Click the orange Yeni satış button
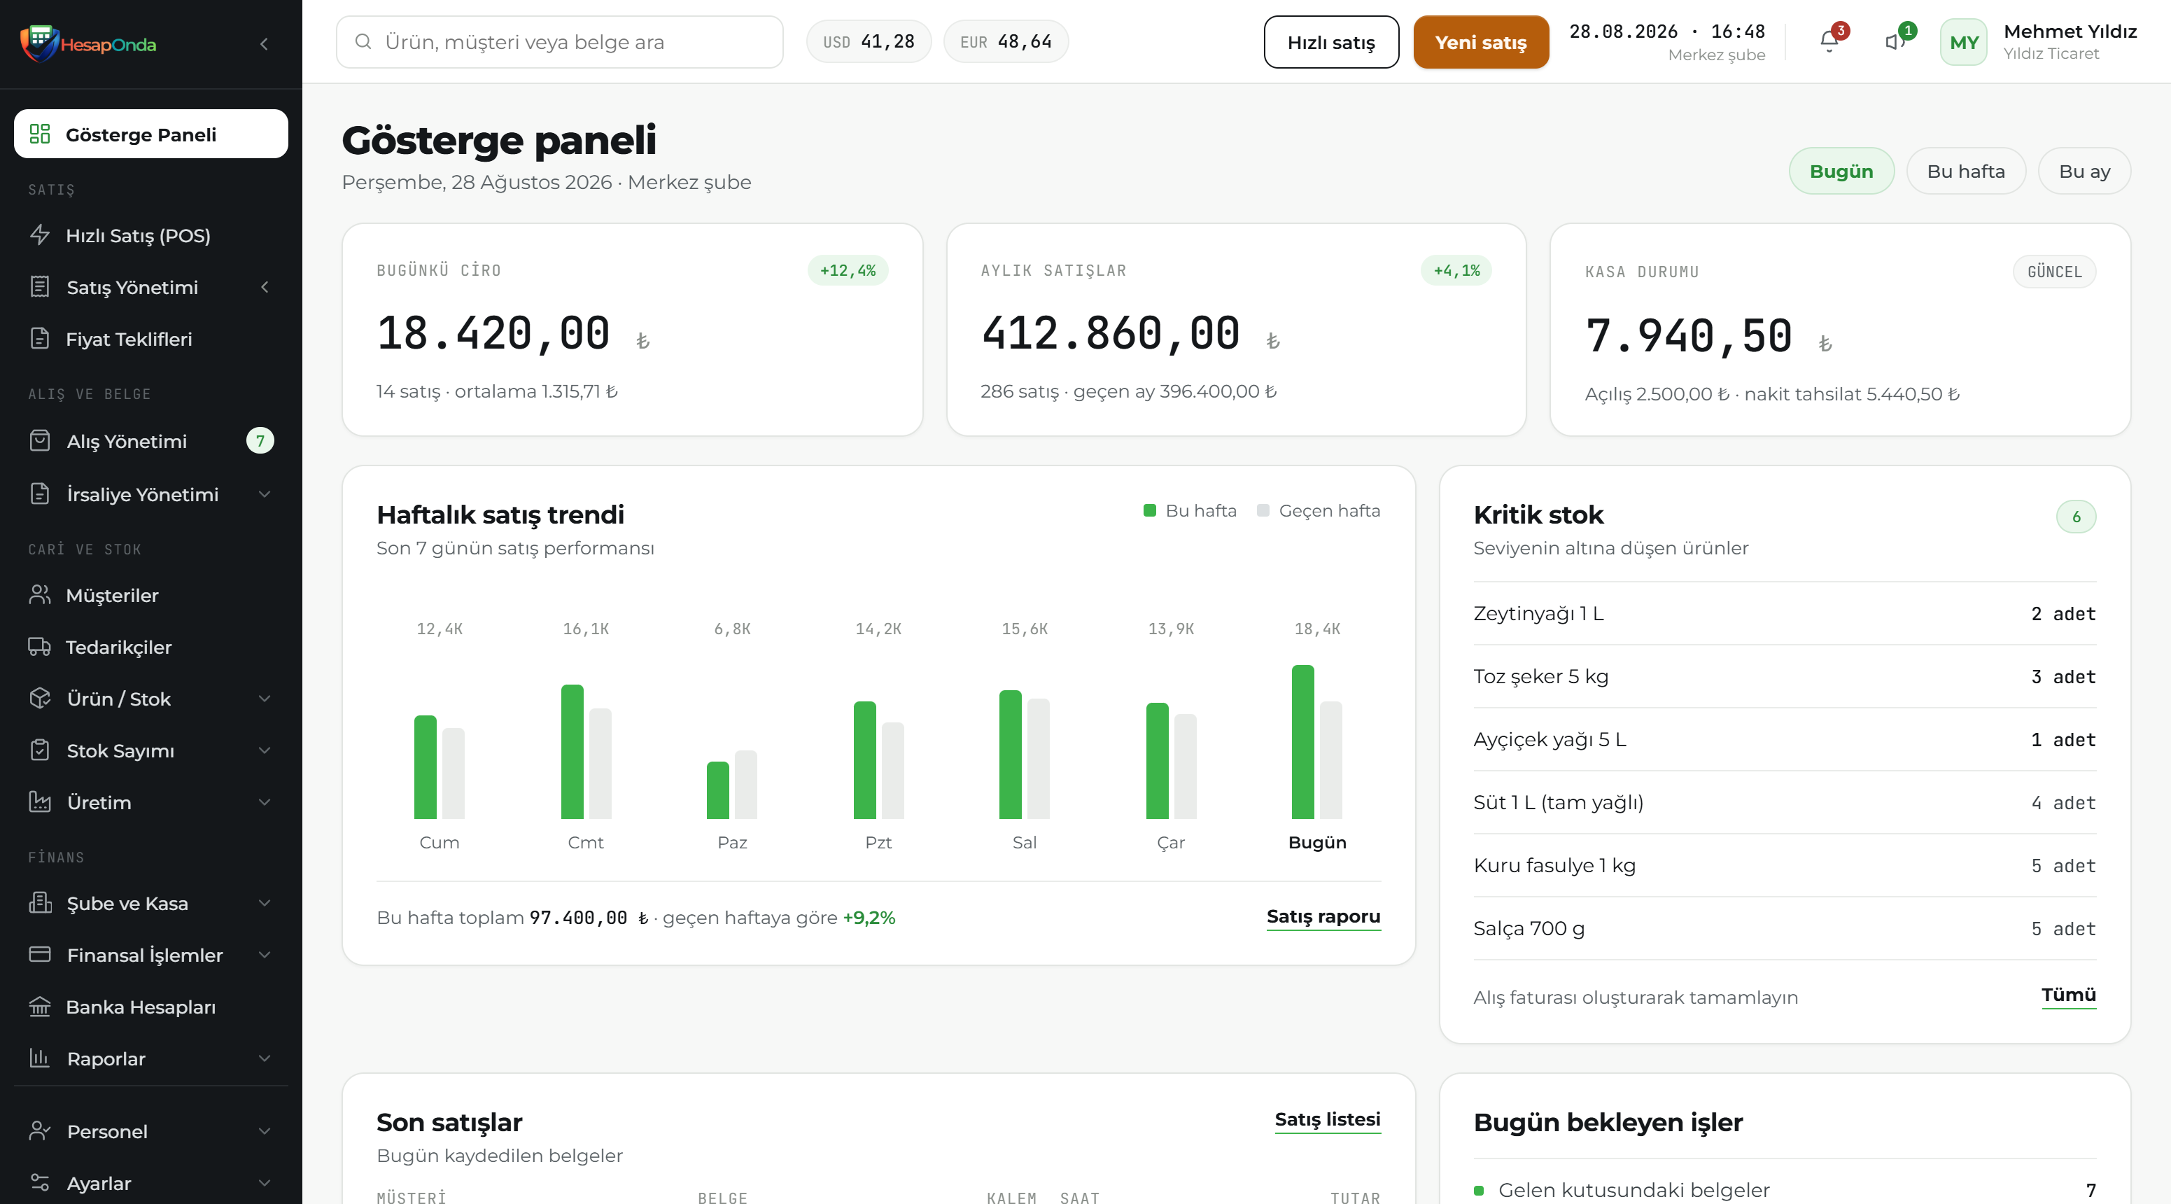This screenshot has height=1204, width=2171. (x=1481, y=42)
